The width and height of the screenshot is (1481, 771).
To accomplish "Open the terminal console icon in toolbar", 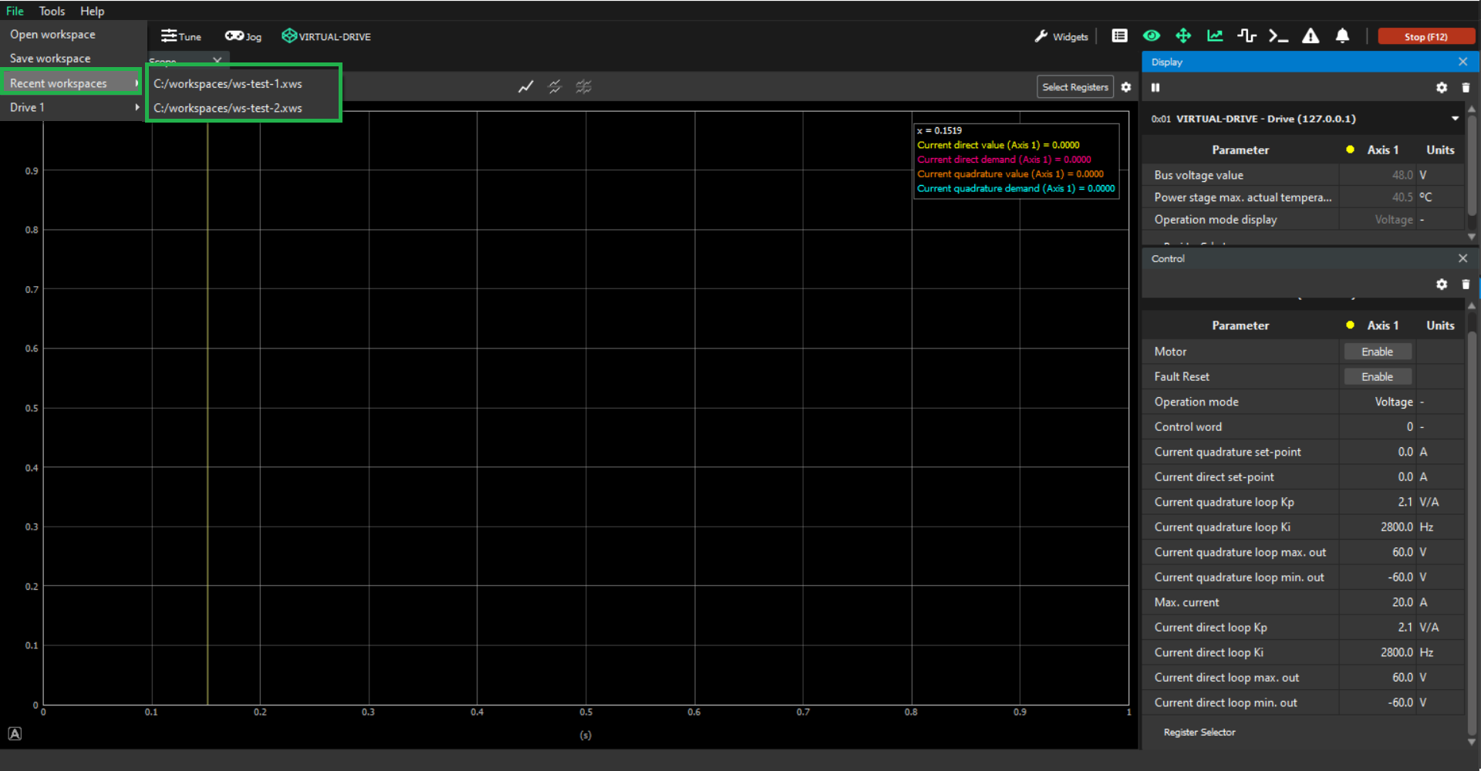I will click(x=1278, y=36).
